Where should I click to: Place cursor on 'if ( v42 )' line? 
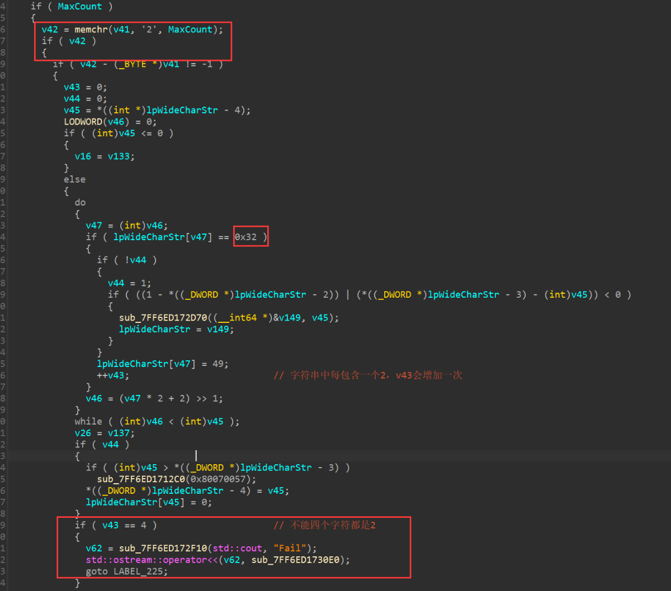coord(69,41)
